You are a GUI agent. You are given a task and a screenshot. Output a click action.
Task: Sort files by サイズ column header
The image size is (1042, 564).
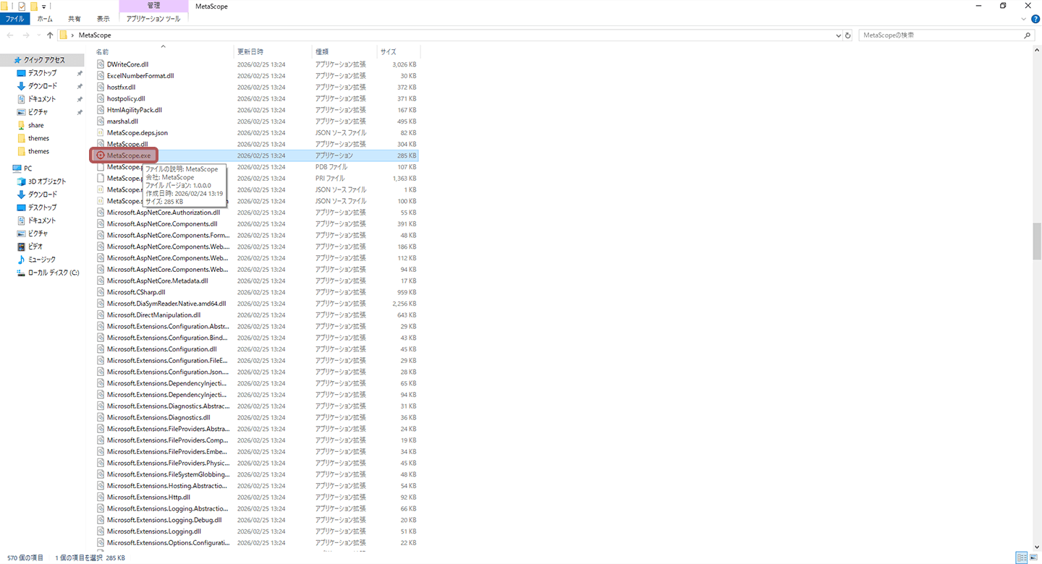pos(389,52)
